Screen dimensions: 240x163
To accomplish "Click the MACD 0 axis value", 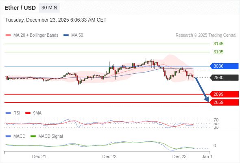I will pyautogui.click(x=215, y=145).
